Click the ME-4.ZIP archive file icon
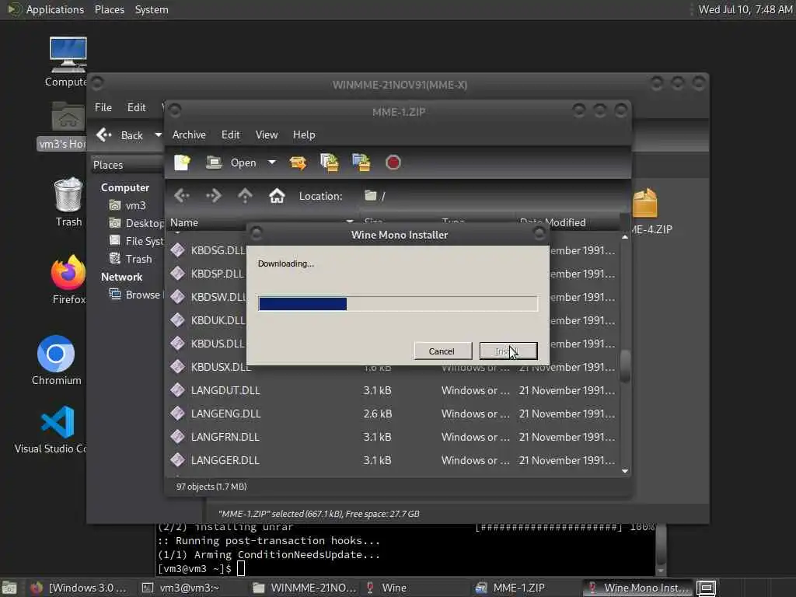Viewport: 796px width, 597px height. 645,203
